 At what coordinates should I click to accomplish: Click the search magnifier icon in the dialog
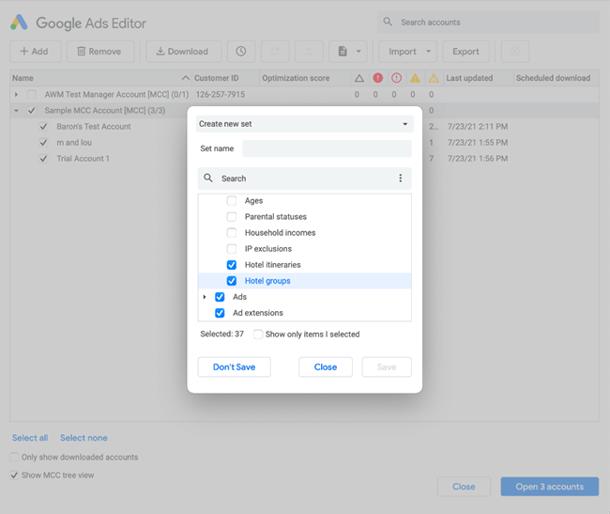[x=208, y=179]
